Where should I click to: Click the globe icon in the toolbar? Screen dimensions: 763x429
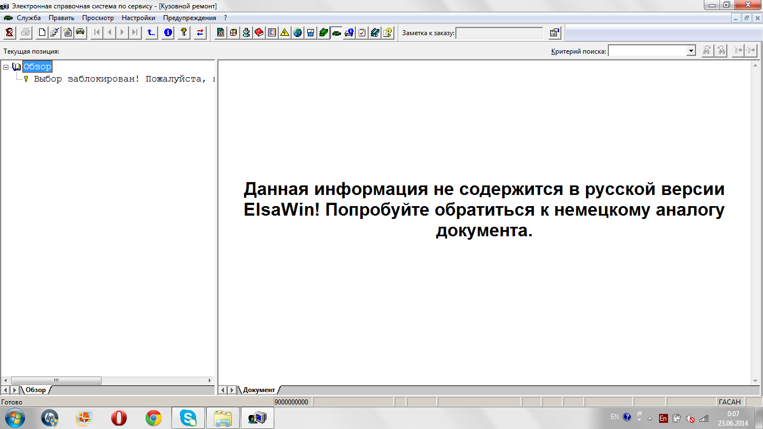tap(298, 32)
